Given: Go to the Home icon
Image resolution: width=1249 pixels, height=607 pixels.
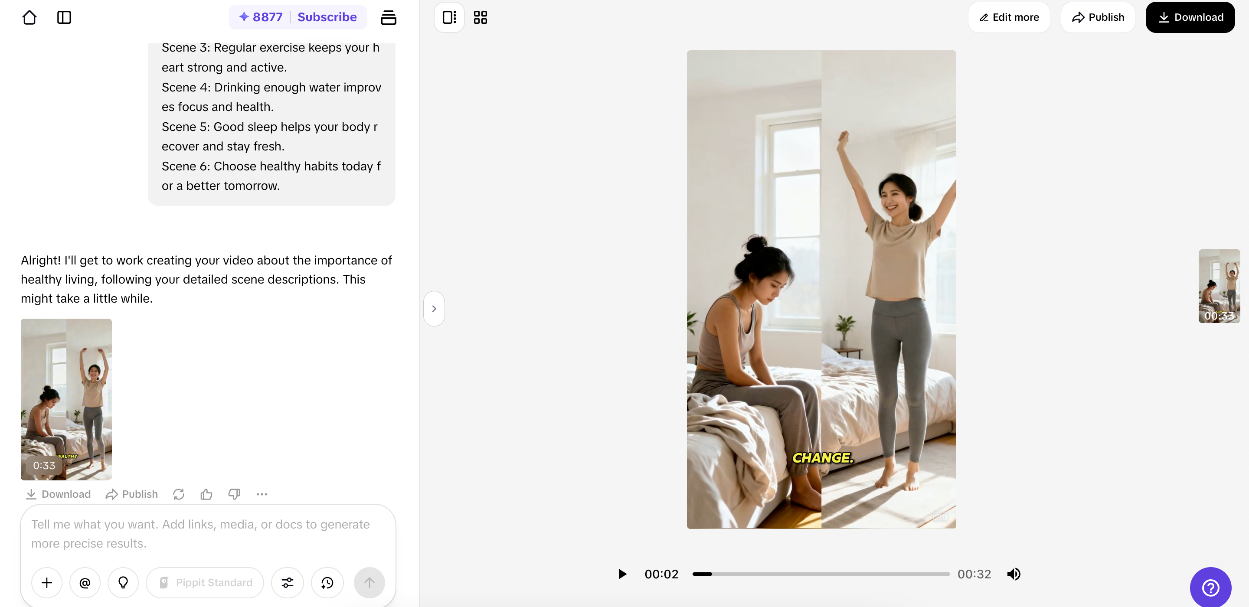Looking at the screenshot, I should point(29,17).
